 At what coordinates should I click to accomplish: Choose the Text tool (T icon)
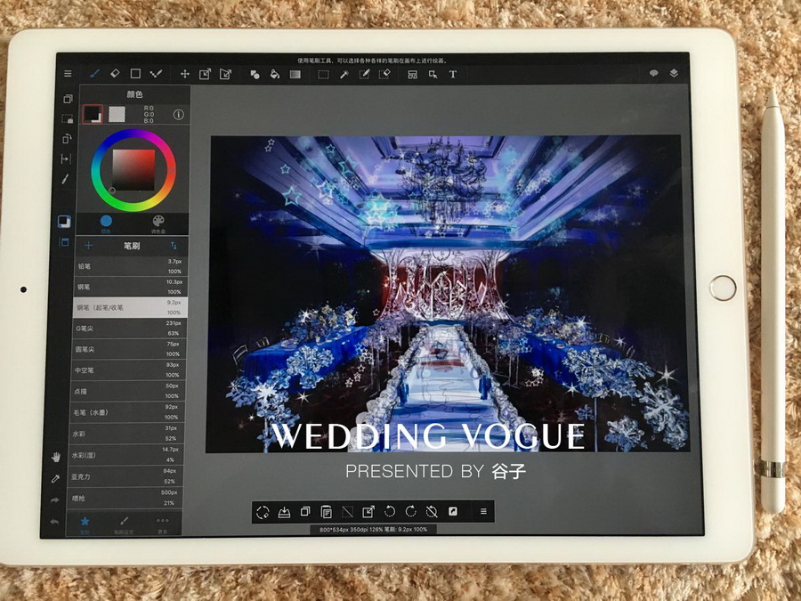452,74
